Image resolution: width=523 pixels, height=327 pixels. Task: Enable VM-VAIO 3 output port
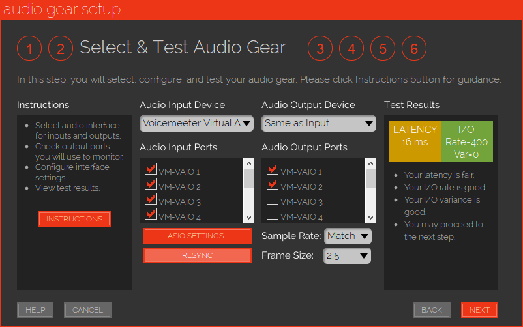point(273,200)
